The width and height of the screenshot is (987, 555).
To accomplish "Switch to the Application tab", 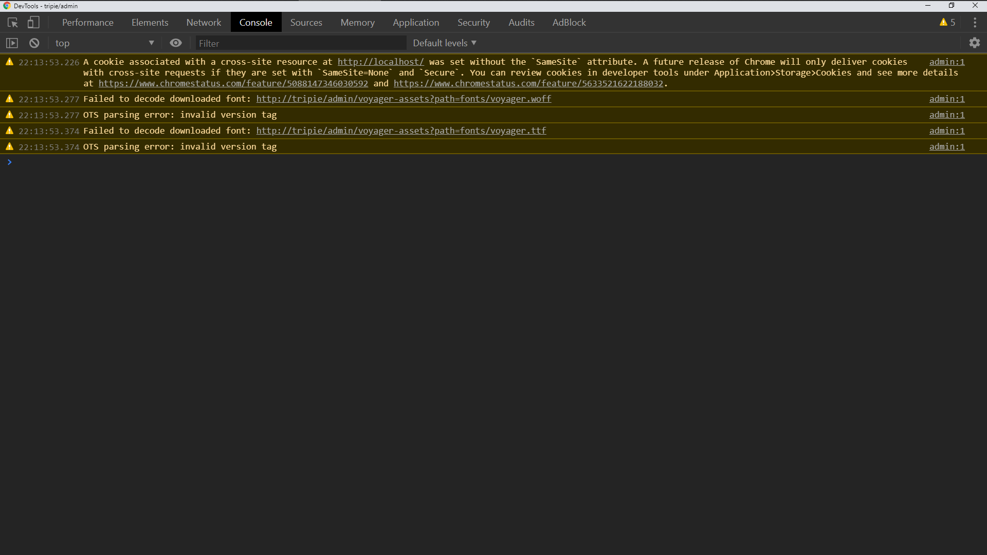I will 416,23.
